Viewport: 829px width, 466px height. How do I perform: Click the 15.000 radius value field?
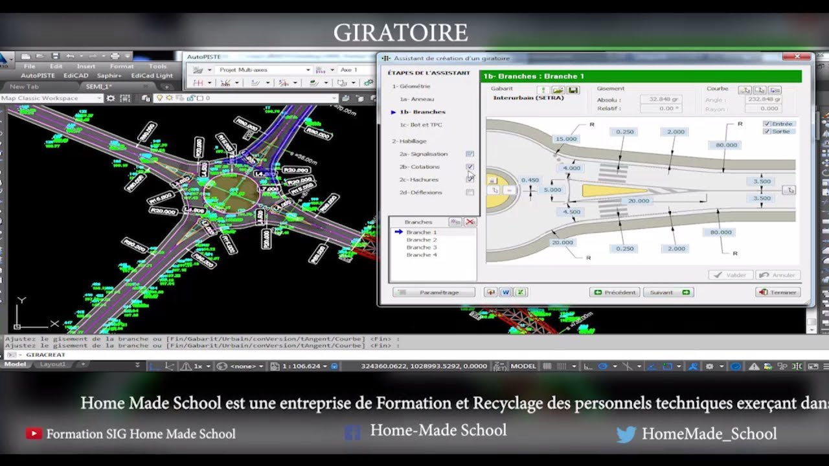tap(565, 139)
